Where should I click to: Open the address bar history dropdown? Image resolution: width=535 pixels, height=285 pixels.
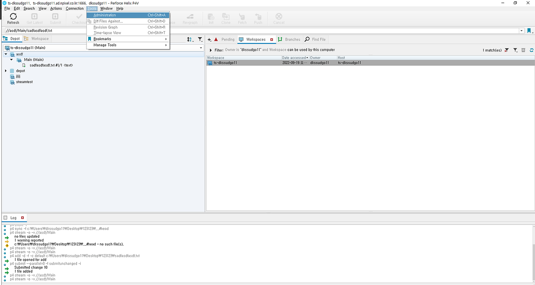coord(522,31)
